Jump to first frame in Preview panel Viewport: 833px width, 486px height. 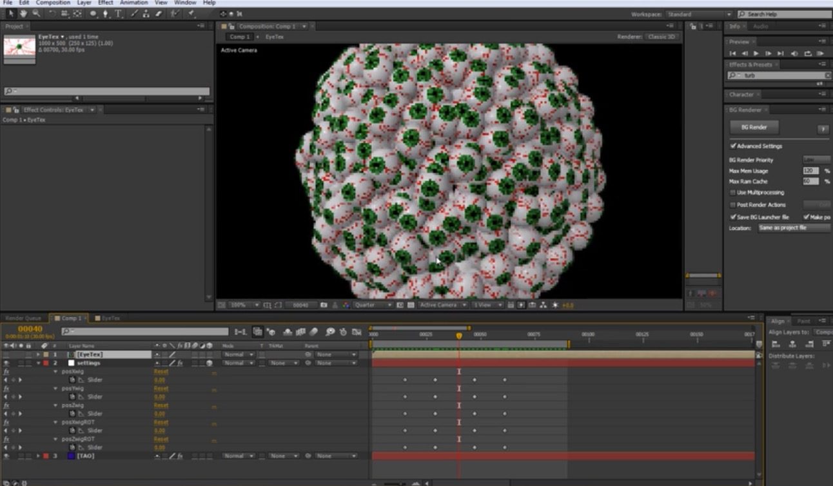point(732,53)
